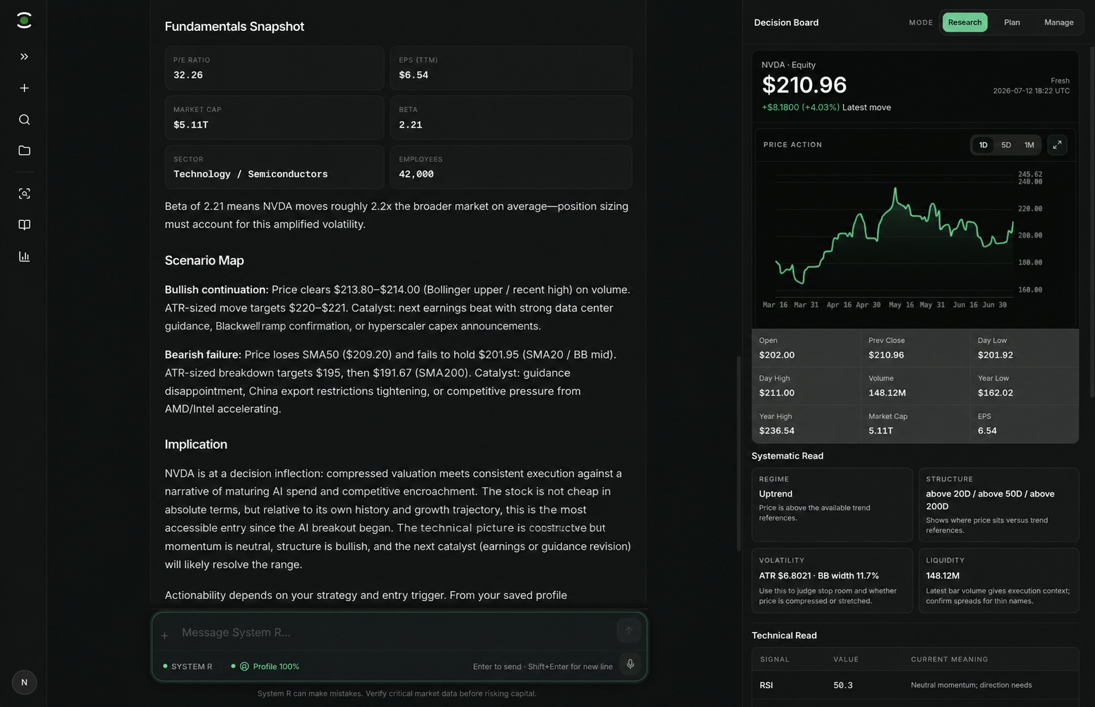Click the chat pane vertical scrollbar

pos(738,454)
